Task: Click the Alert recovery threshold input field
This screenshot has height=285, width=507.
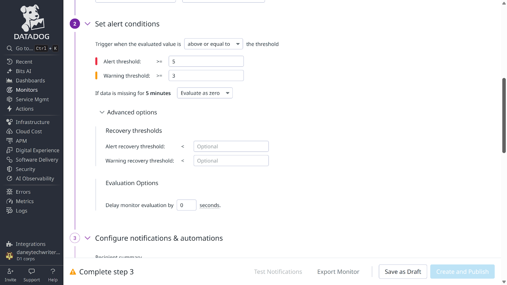Action: (231, 146)
